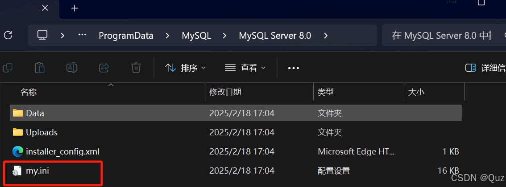Screen dimensions: 506x187
Task: Navigate to ProgramData in breadcrumb
Action: (x=126, y=36)
